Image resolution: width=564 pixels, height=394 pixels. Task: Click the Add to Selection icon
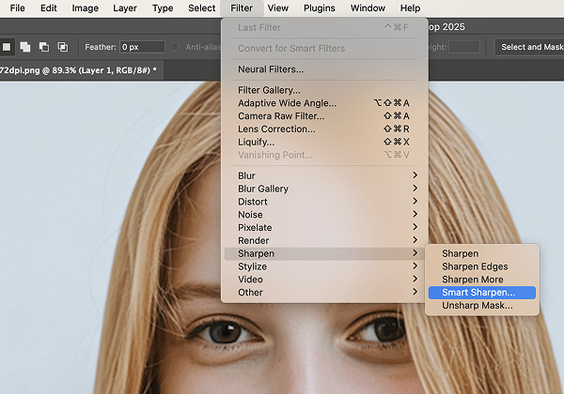[x=25, y=47]
